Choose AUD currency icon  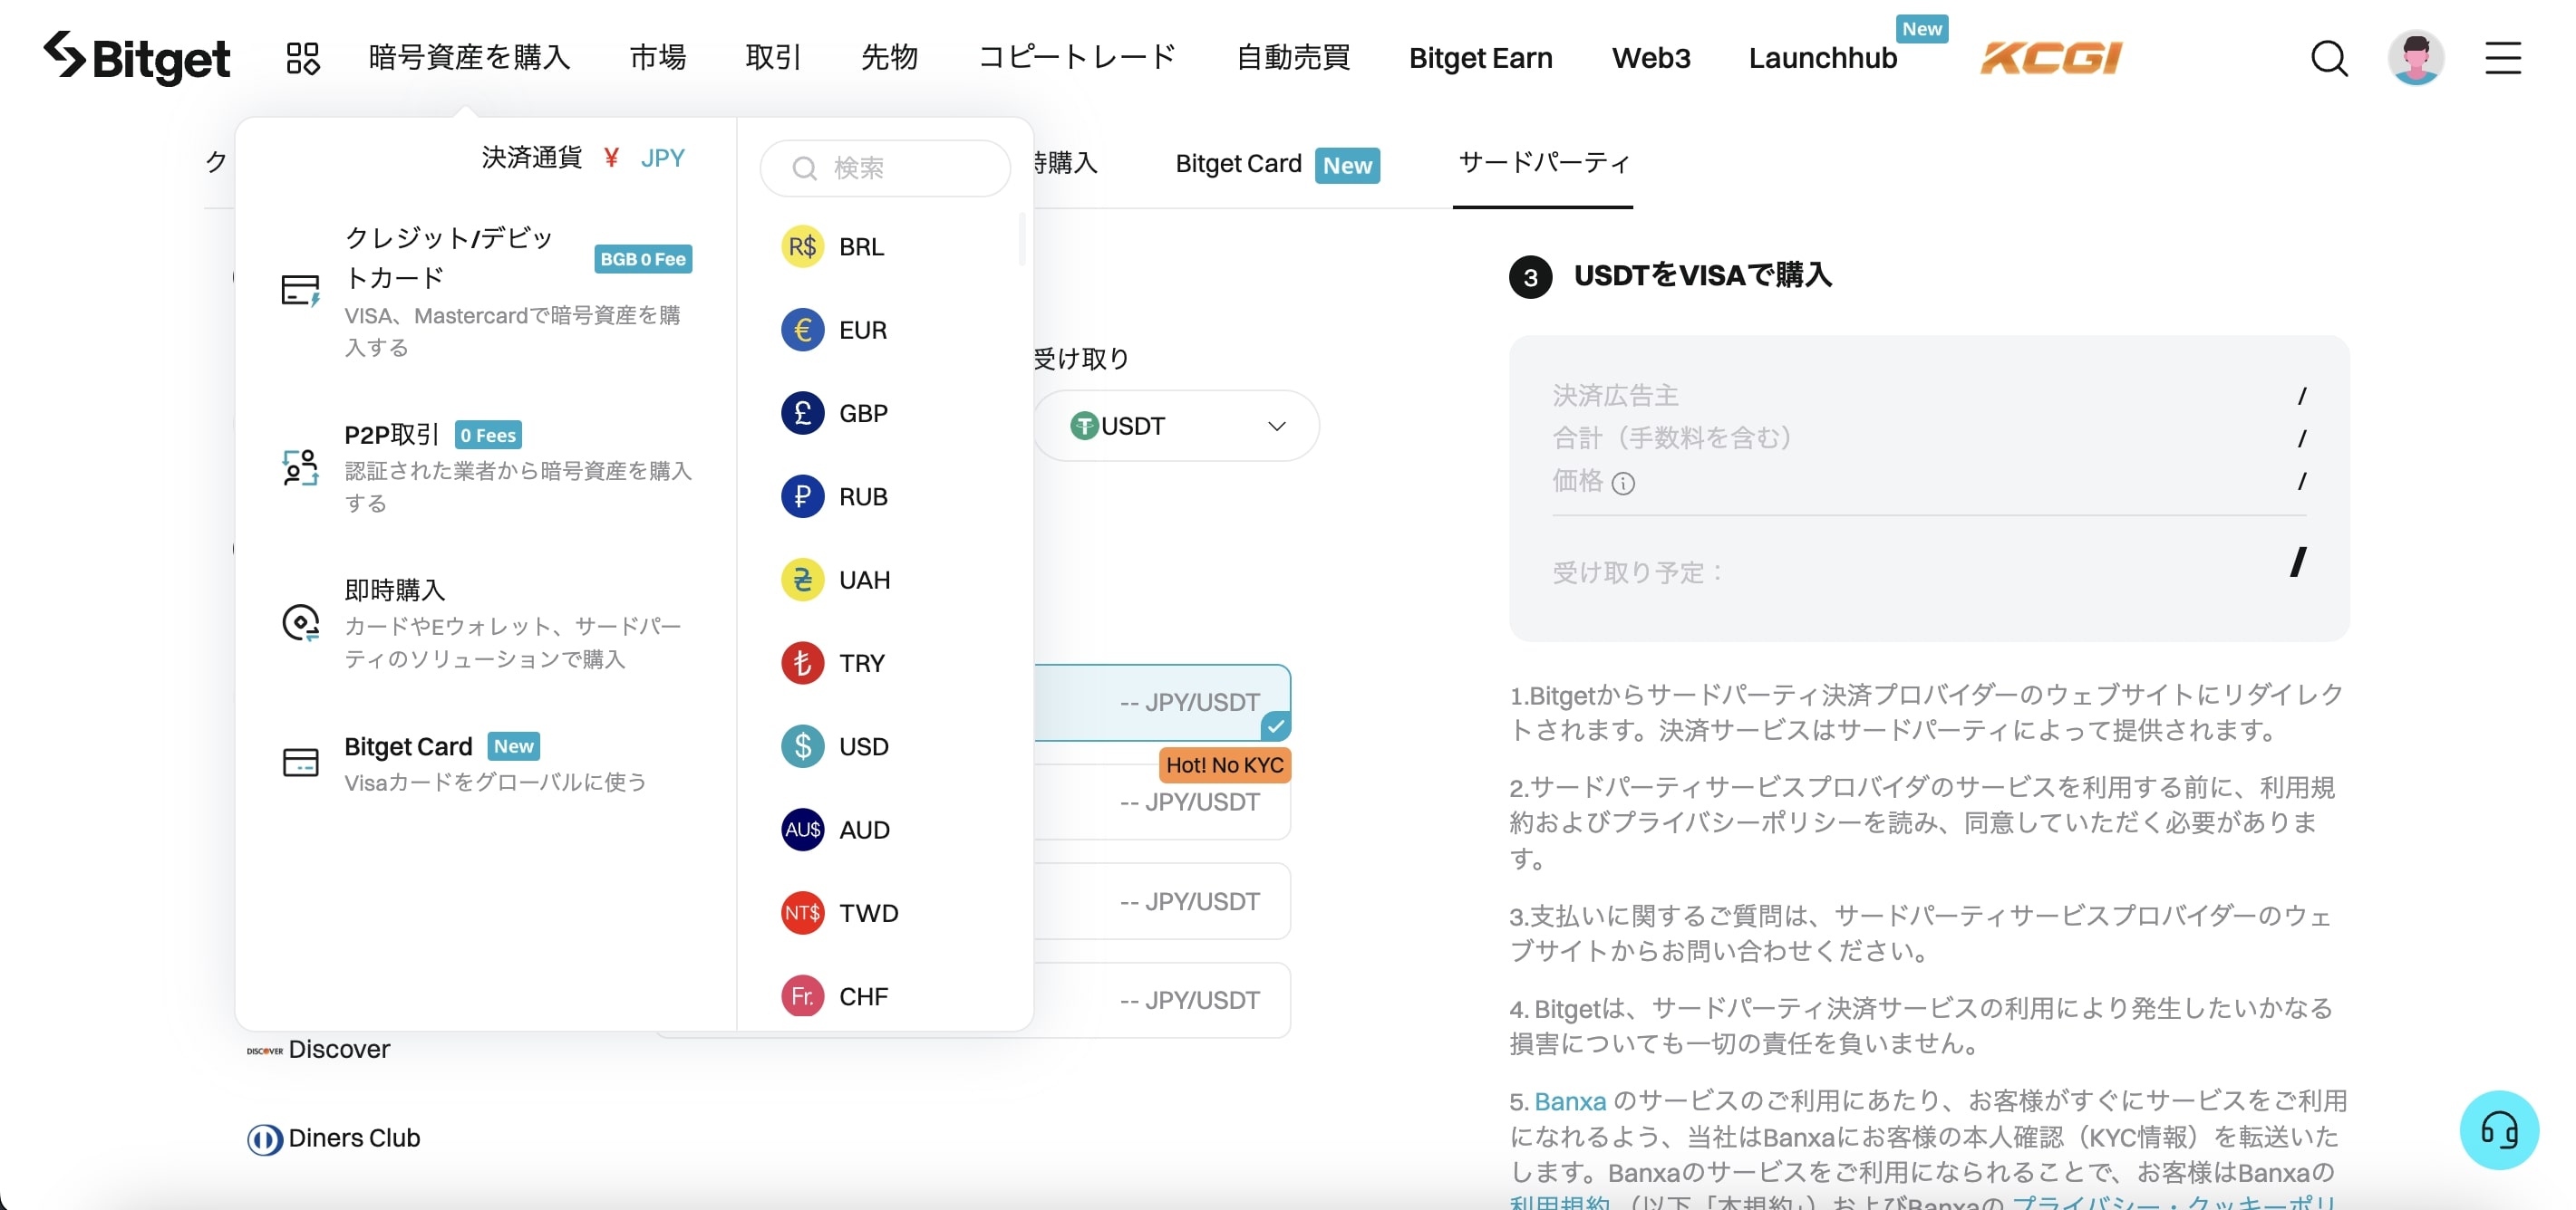click(802, 830)
